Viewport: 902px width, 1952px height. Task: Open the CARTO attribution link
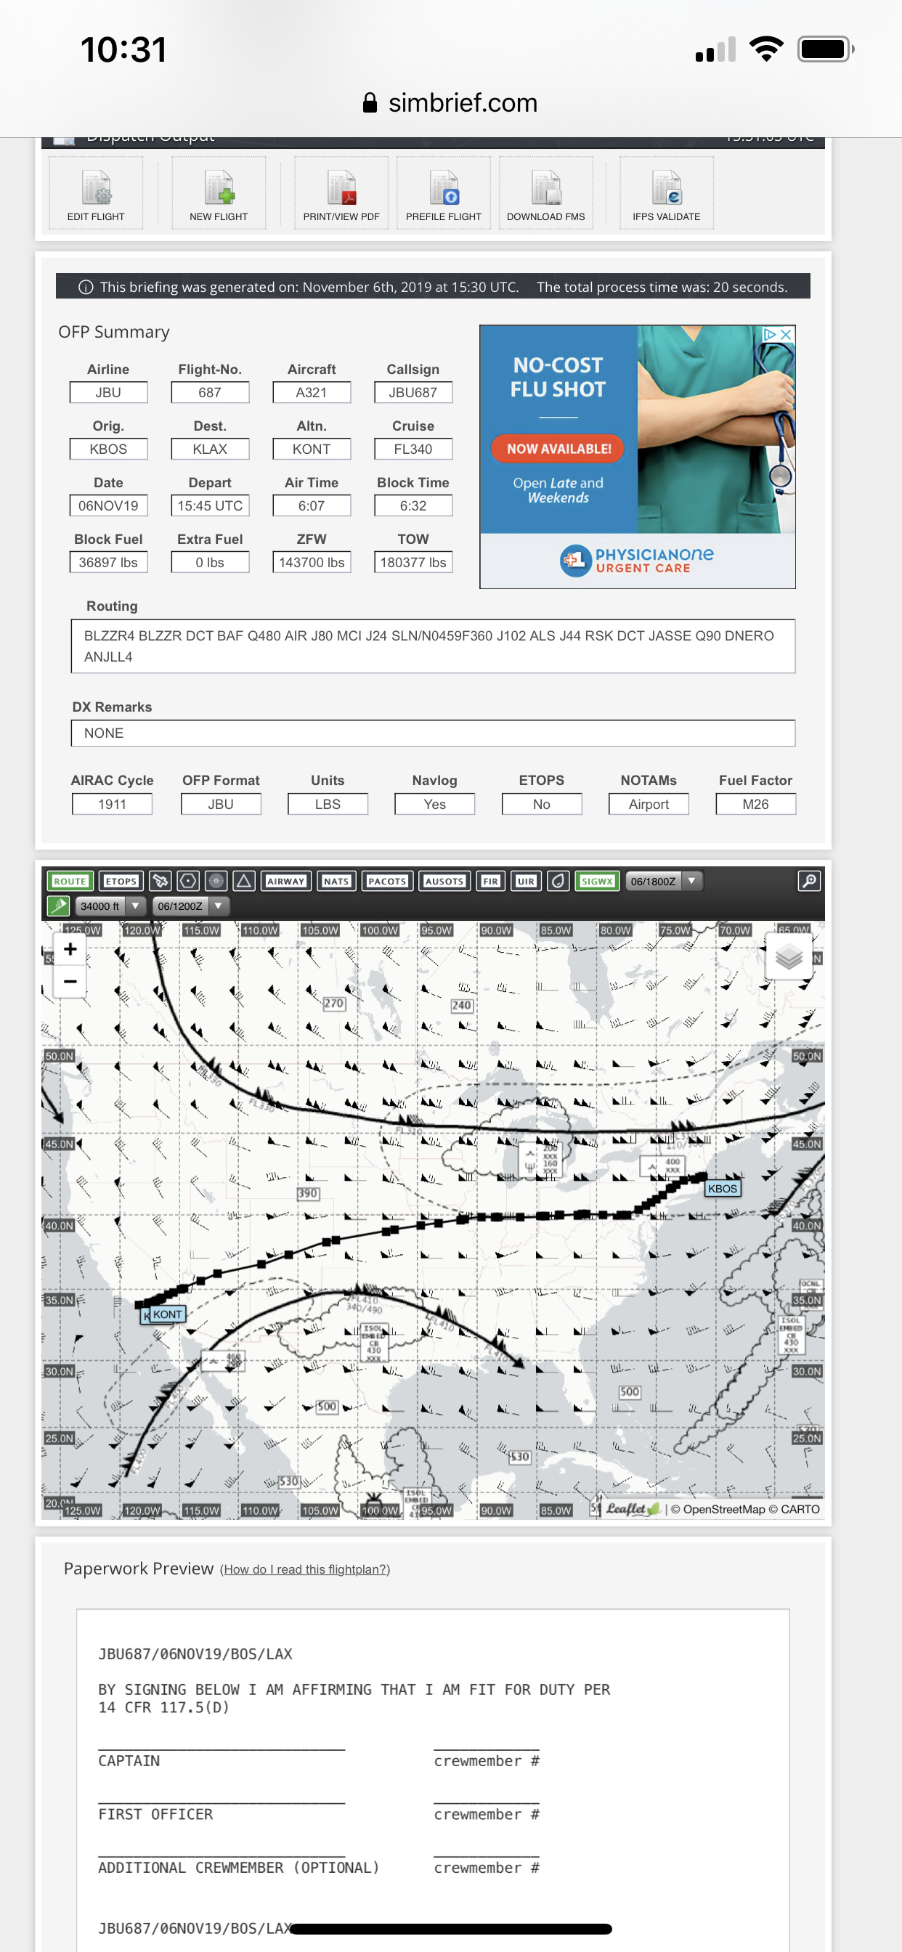[x=800, y=1510]
